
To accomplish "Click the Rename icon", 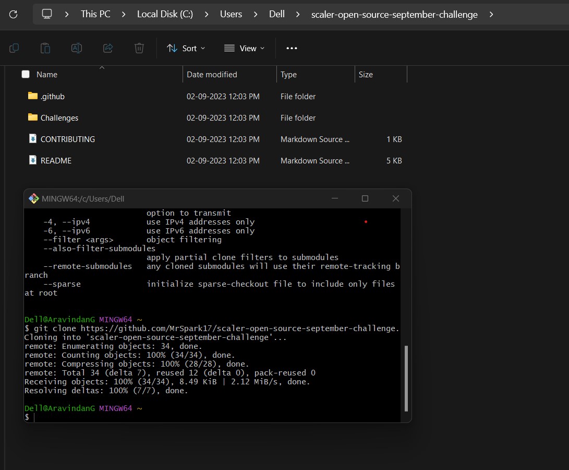I will pyautogui.click(x=77, y=48).
